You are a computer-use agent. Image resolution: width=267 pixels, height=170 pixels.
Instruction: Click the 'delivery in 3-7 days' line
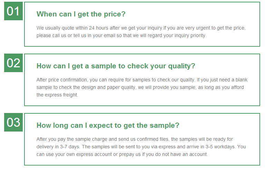[x=141, y=147]
